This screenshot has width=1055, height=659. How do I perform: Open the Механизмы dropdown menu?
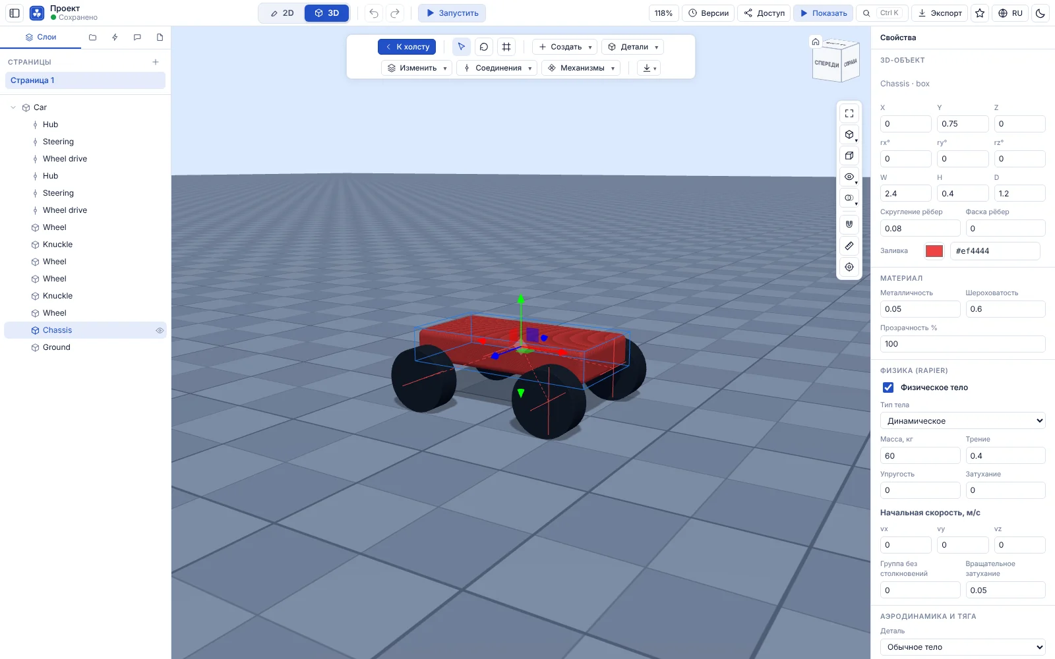[x=581, y=68]
